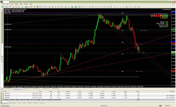Open the Strategy Tester icon

pos(22,7)
